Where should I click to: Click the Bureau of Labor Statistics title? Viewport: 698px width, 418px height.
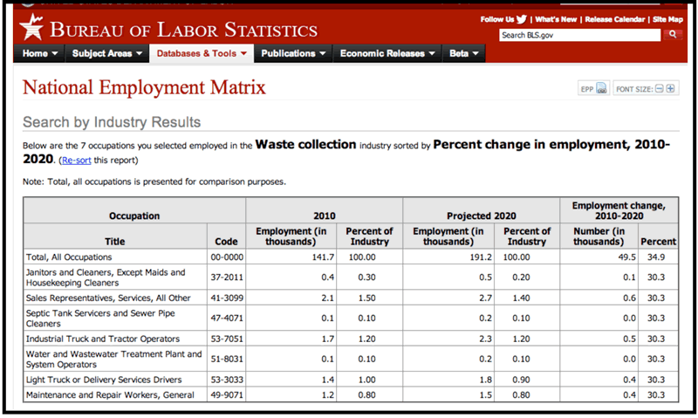[x=183, y=30]
